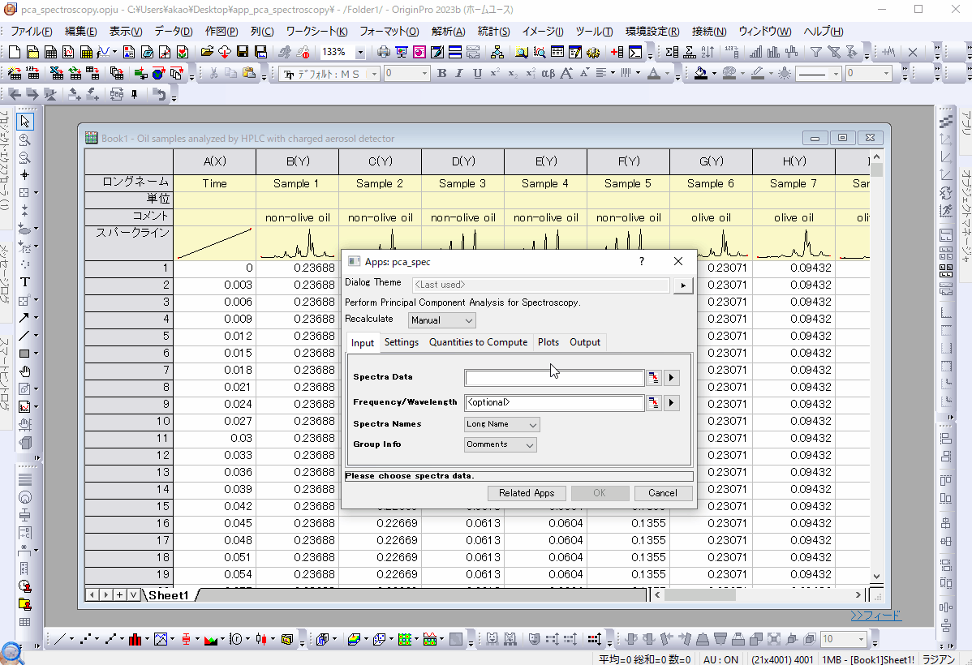
Task: Click the Spectra Data range selector icon
Action: pos(654,377)
